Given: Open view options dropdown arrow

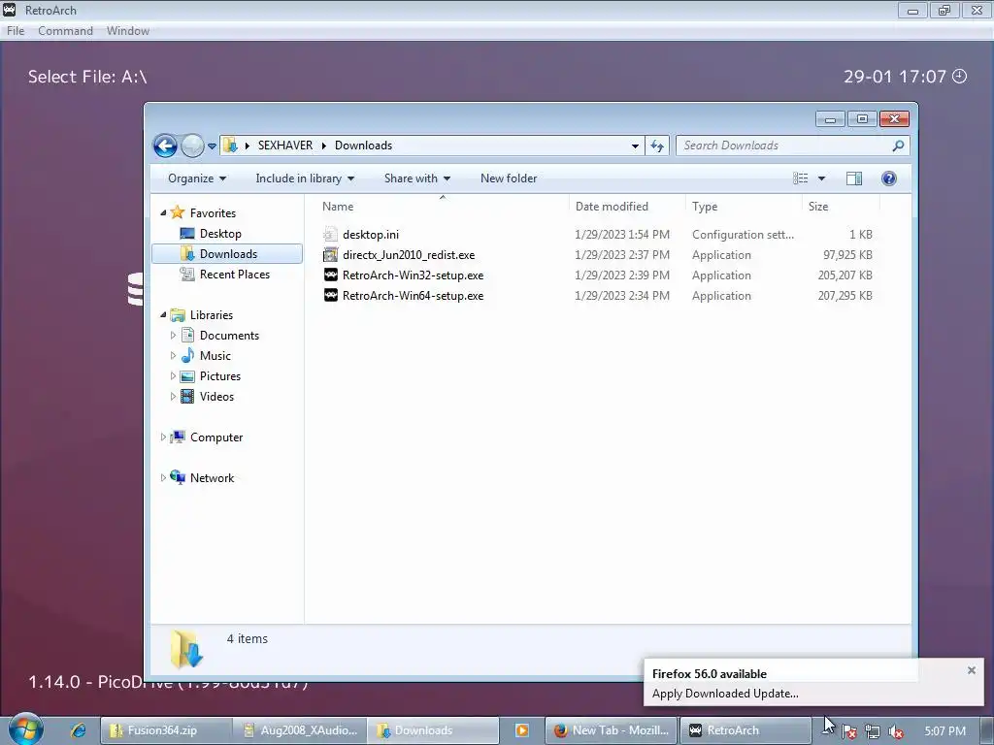Looking at the screenshot, I should click(821, 178).
